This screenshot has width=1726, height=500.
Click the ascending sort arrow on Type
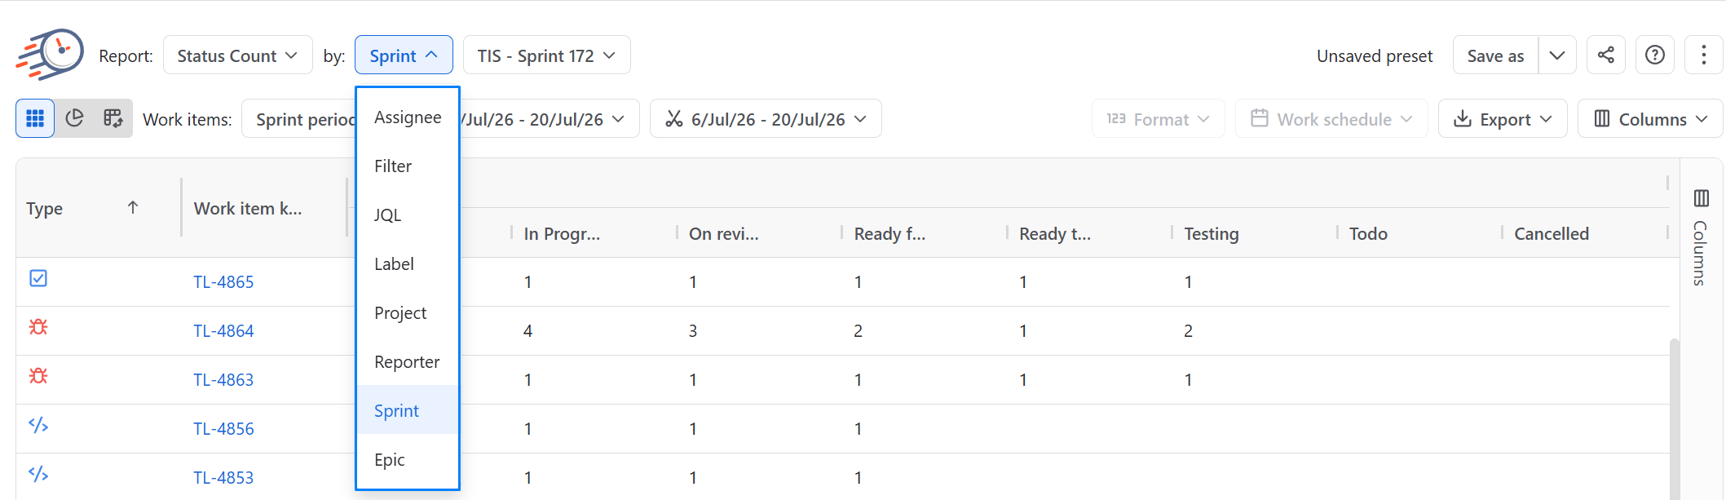point(133,208)
